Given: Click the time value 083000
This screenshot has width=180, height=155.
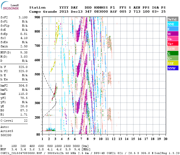Looking at the screenshot, I should tap(101, 12).
